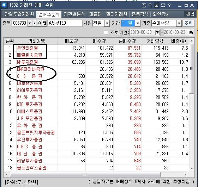
Task: Click horizontal scroll right arrow
Action: (x=185, y=175)
